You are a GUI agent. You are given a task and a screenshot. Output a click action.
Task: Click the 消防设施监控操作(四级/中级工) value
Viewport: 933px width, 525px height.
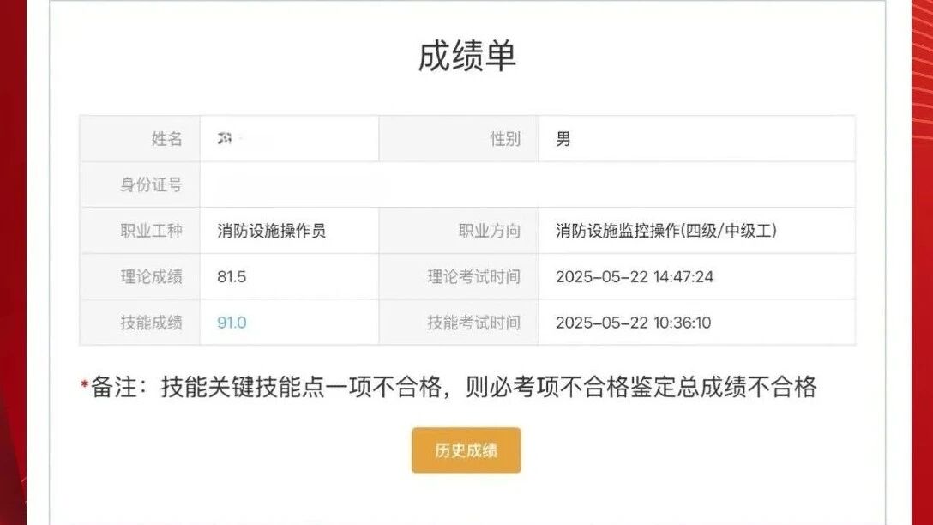tap(666, 231)
